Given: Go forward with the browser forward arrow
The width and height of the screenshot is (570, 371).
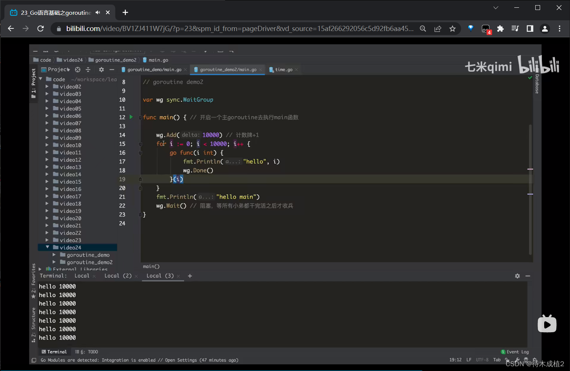Looking at the screenshot, I should 25,28.
